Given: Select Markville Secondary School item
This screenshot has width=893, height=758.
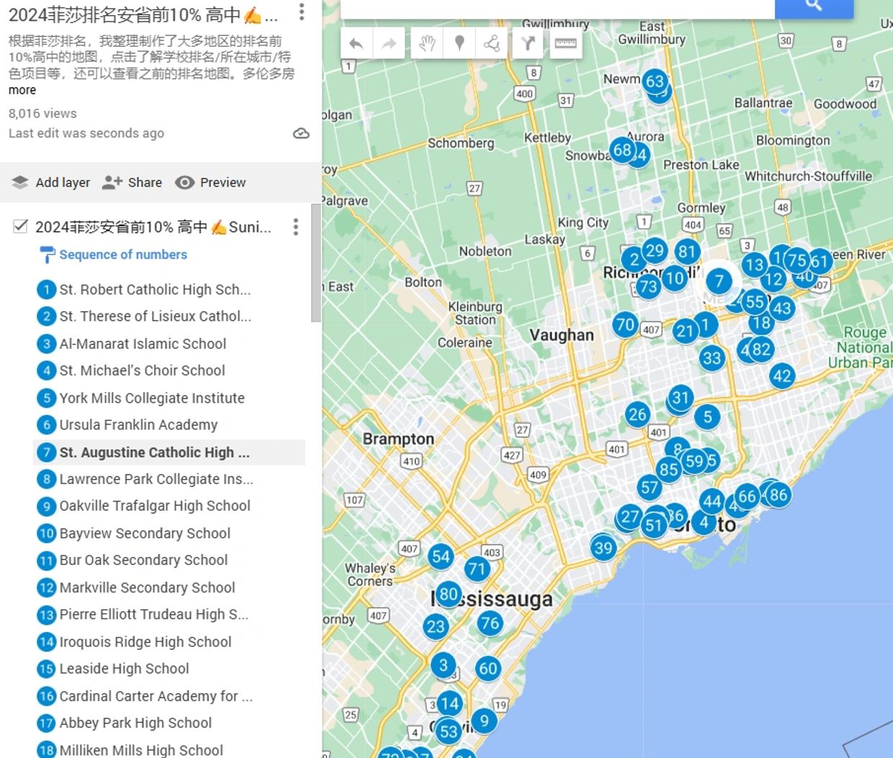Looking at the screenshot, I should [169, 587].
